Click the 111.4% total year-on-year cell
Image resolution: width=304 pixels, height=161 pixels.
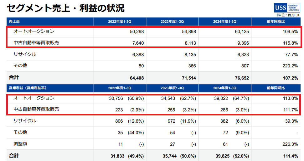[290, 156]
